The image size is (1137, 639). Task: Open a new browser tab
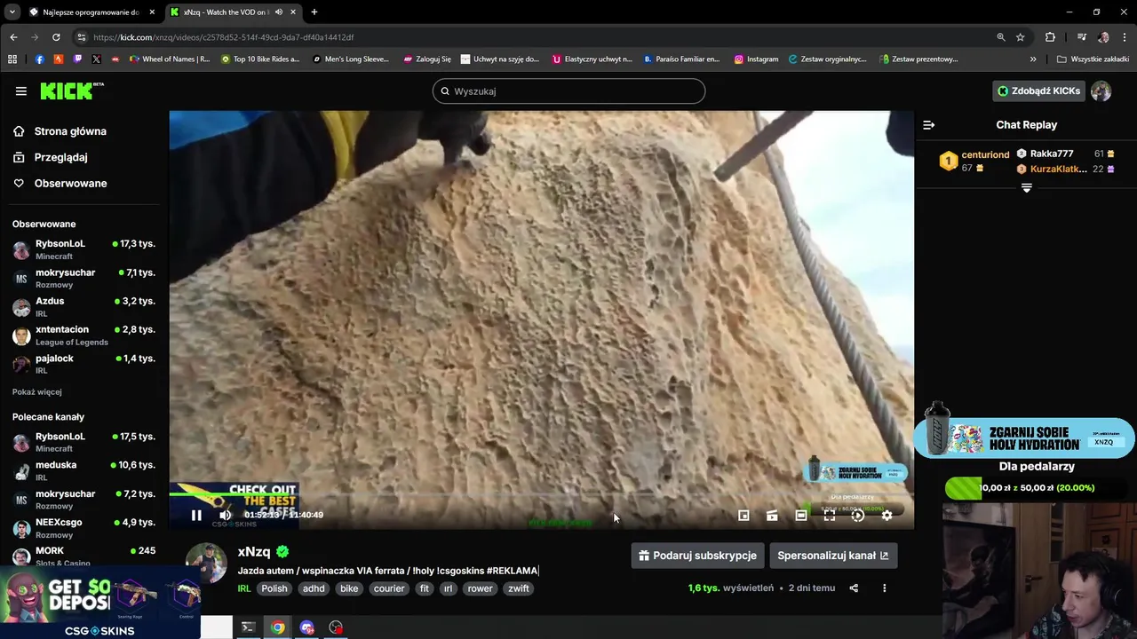pos(314,12)
